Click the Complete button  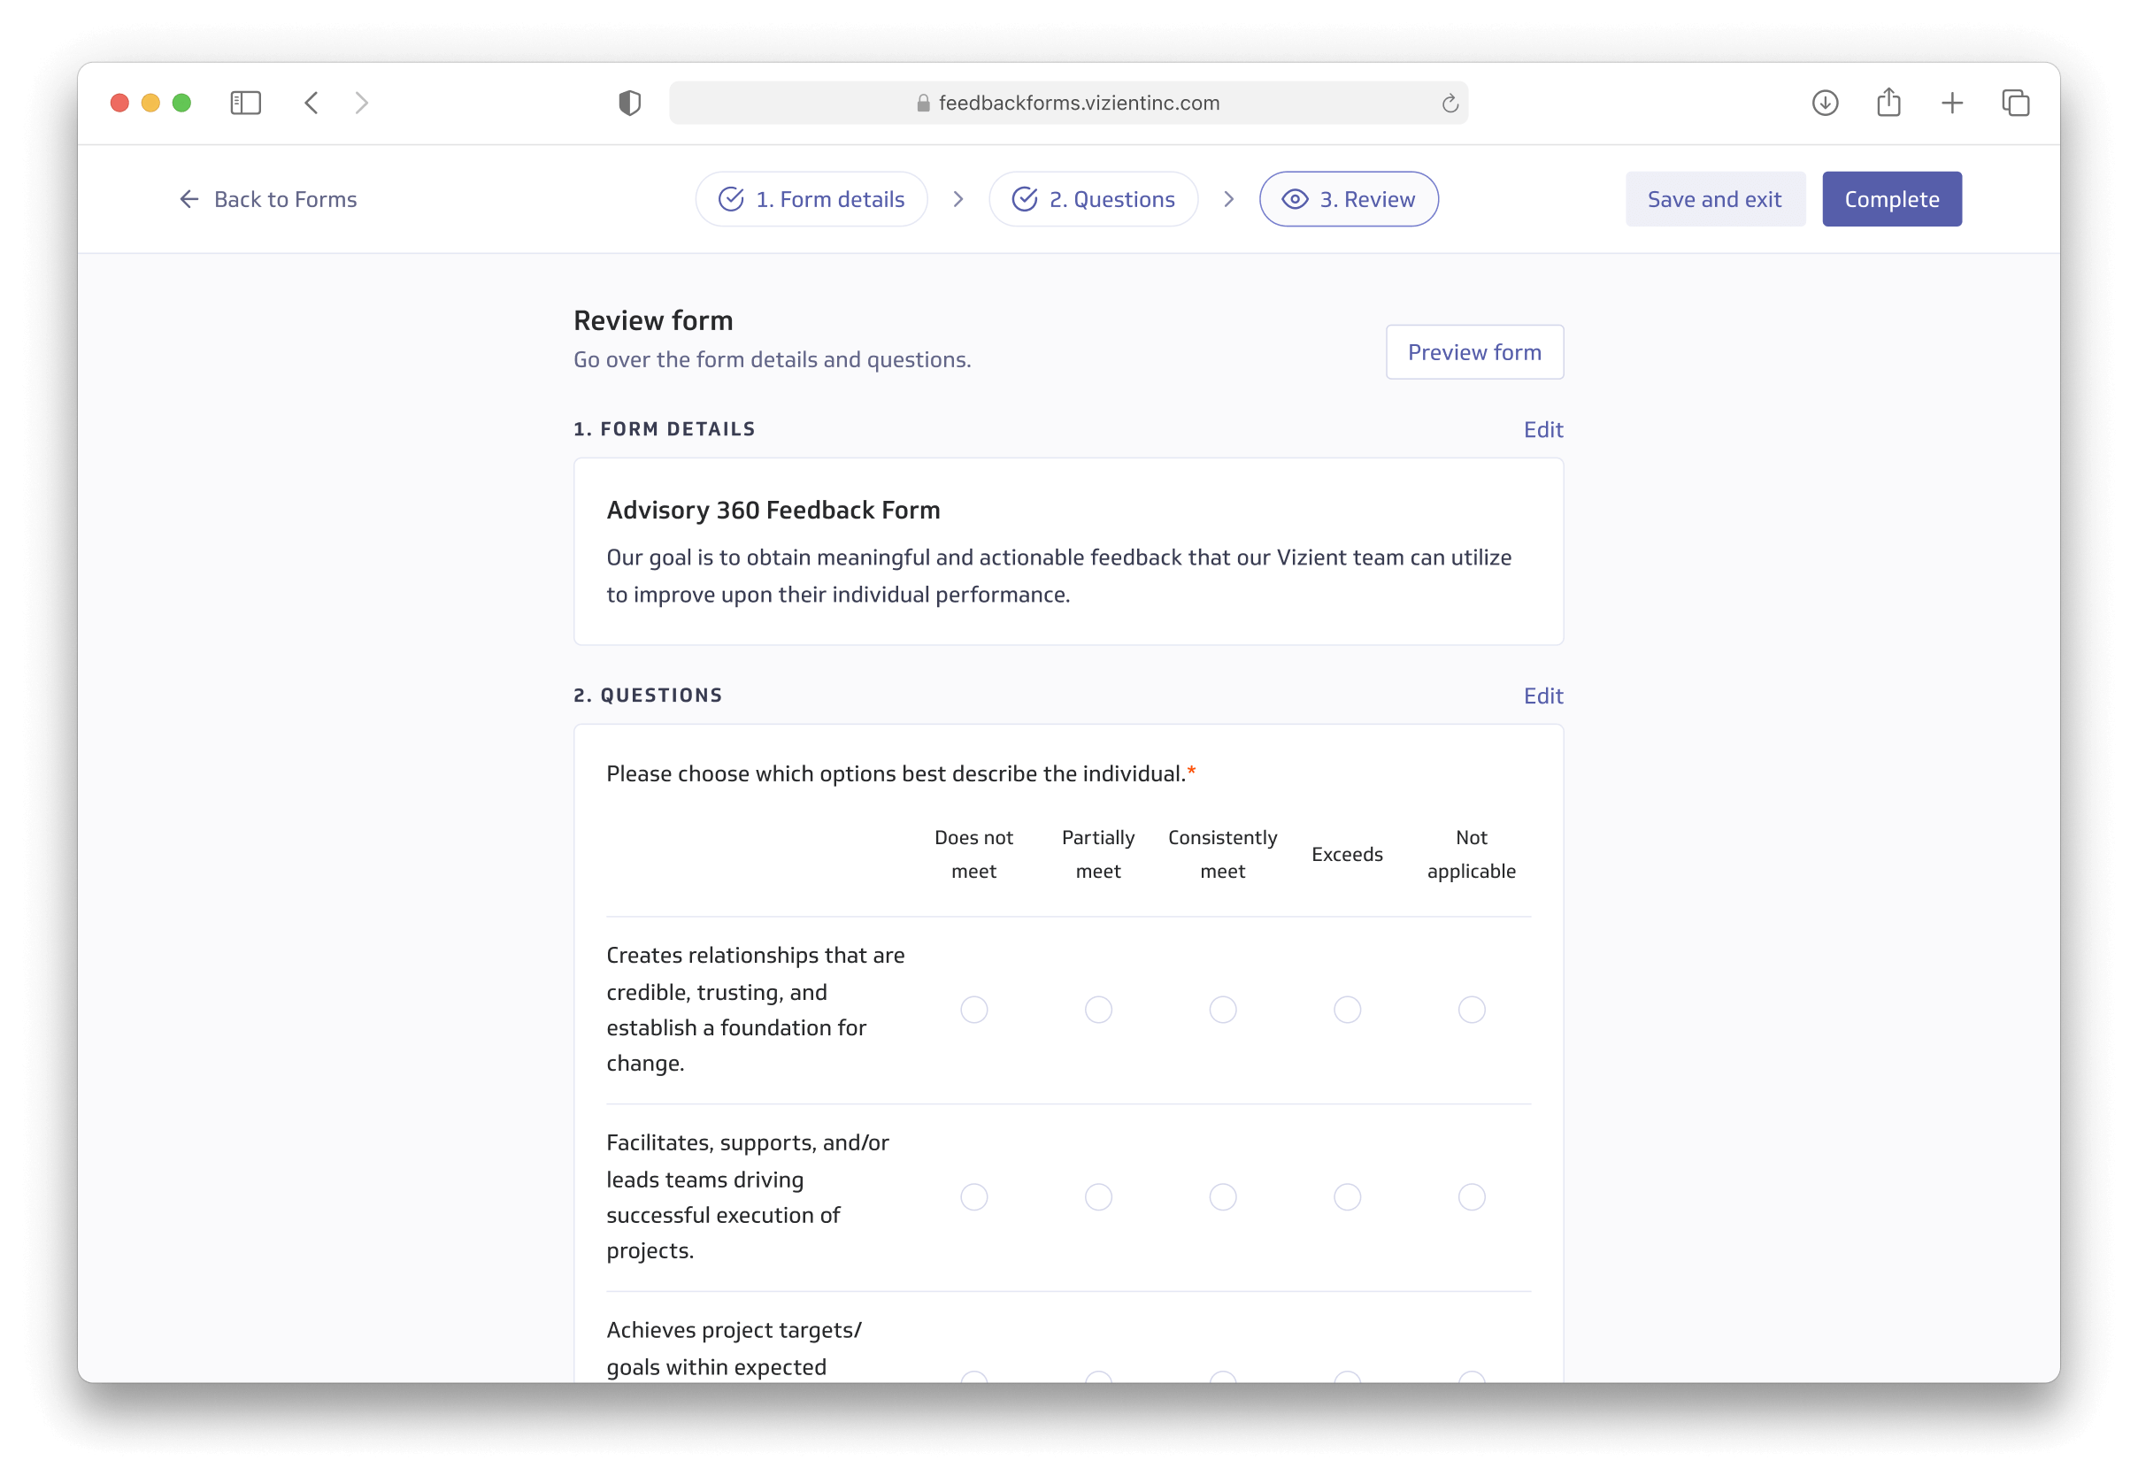click(1891, 199)
